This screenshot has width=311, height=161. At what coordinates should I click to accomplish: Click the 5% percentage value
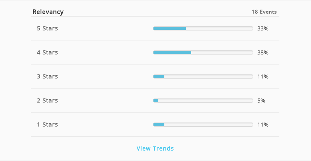coord(261,101)
